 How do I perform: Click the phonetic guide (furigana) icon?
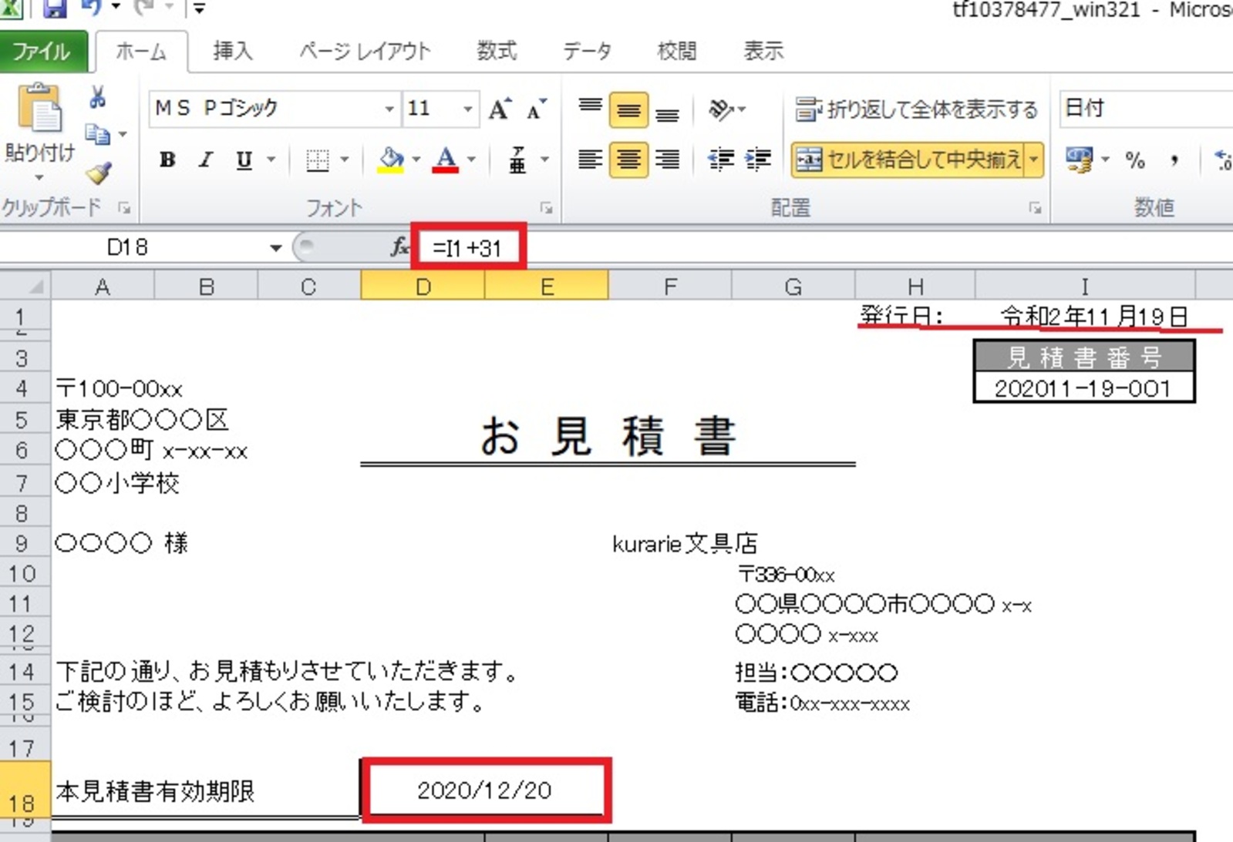click(x=517, y=160)
